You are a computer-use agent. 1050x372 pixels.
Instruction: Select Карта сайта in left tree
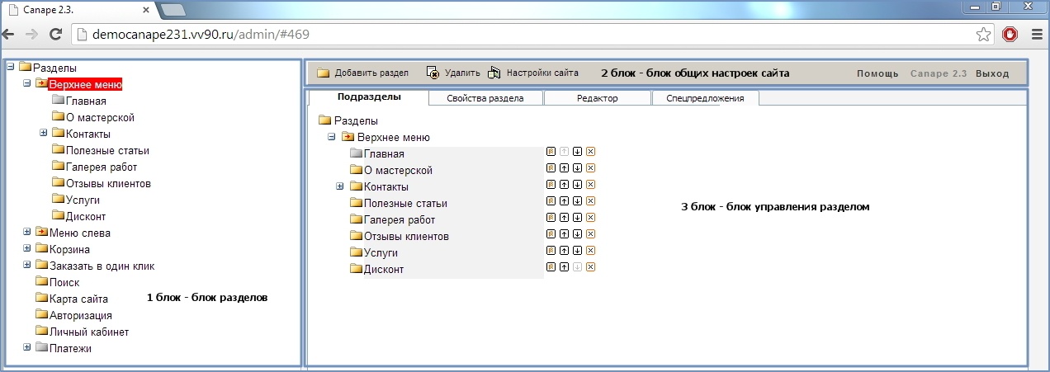(78, 299)
